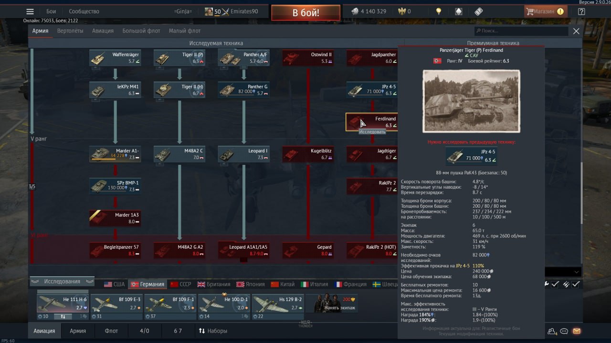Select the Китай nation tab

click(x=283, y=284)
